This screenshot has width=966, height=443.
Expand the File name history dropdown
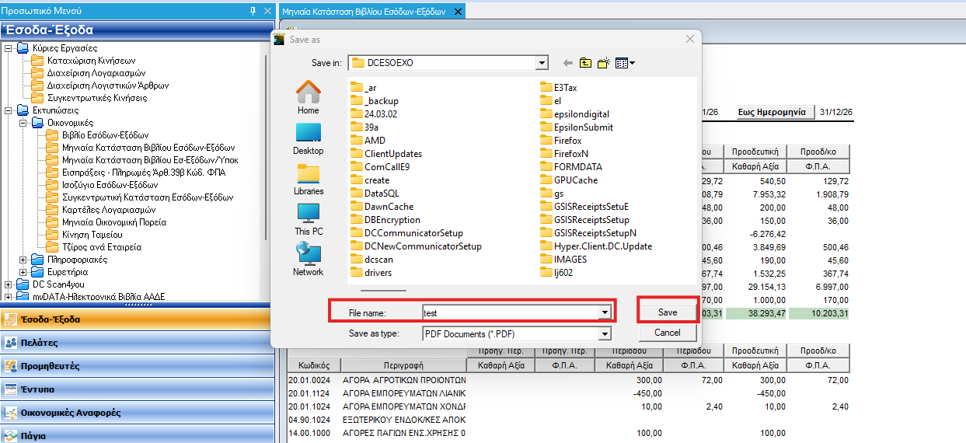coord(604,312)
